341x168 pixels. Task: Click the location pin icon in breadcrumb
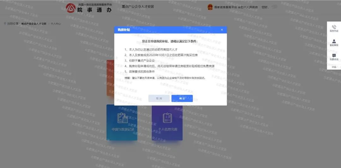(x=5, y=23)
